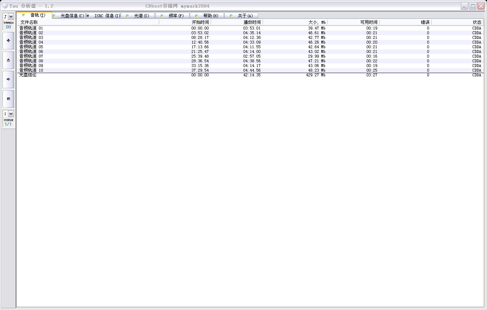This screenshot has width=487, height=310.
Task: Select row 音频轨道 05
Action: coord(250,47)
